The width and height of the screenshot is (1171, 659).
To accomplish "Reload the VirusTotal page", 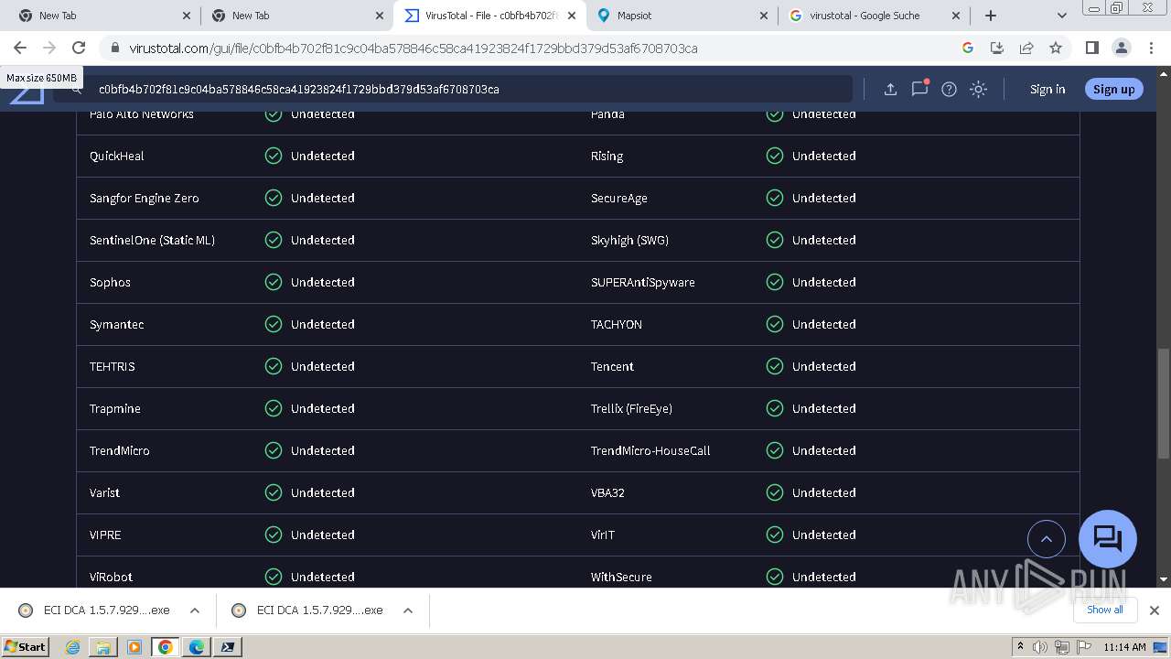I will click(79, 48).
